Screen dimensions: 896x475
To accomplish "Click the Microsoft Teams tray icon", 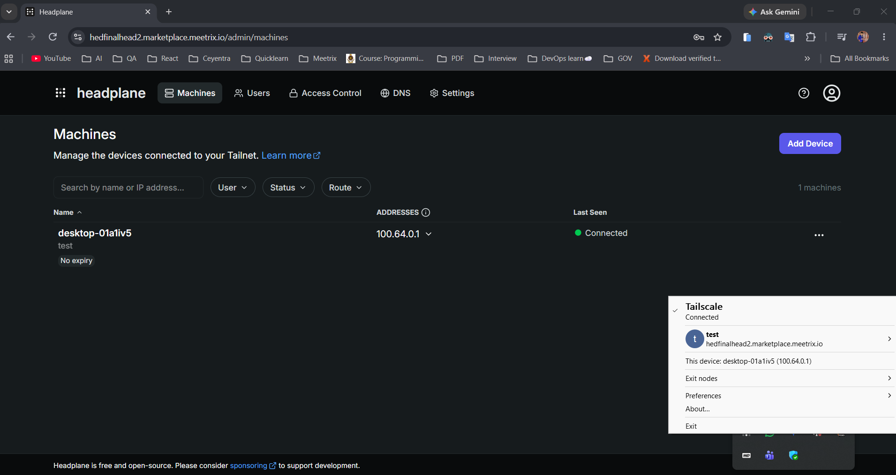I will click(769, 455).
